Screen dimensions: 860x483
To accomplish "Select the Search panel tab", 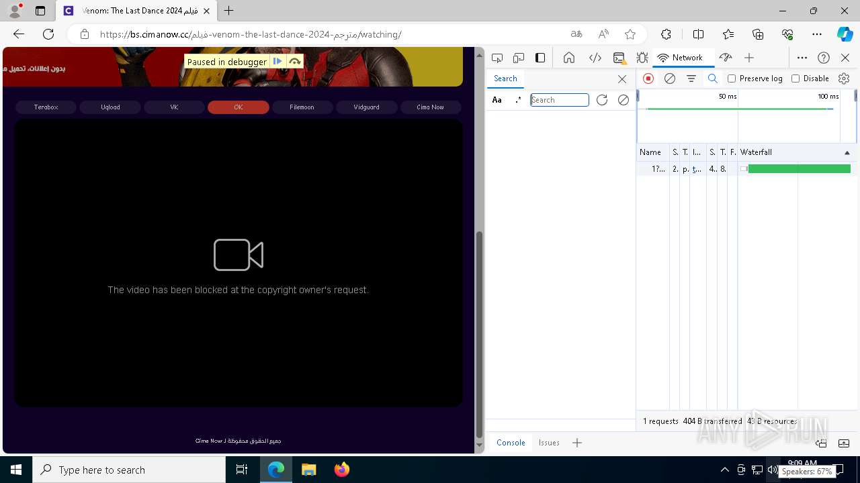I will pyautogui.click(x=505, y=78).
